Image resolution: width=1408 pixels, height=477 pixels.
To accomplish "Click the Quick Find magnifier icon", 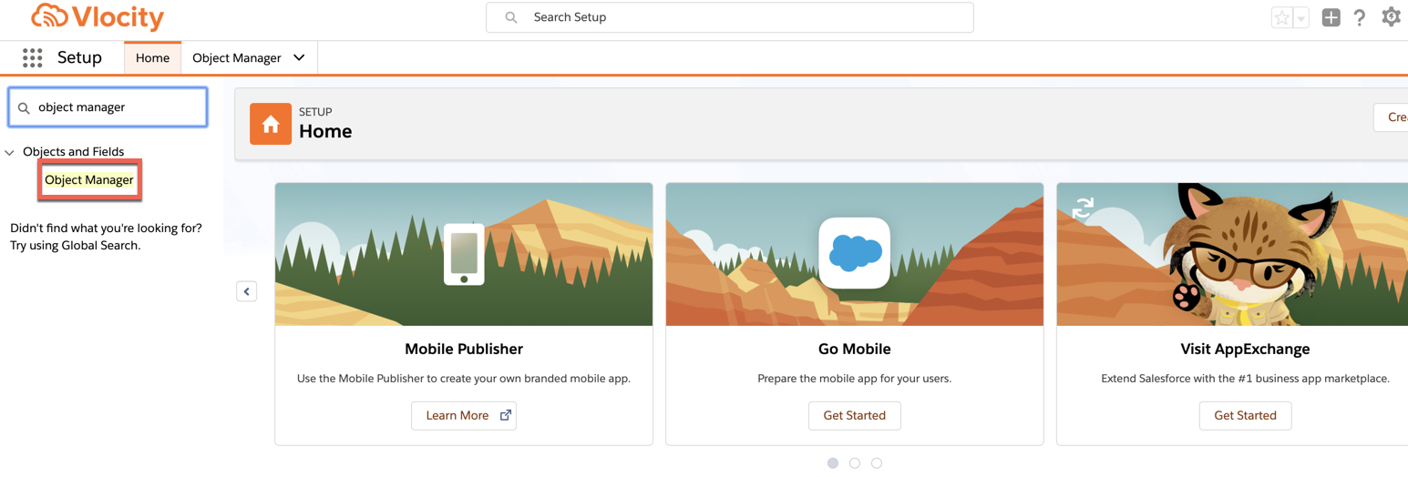I will 24,107.
